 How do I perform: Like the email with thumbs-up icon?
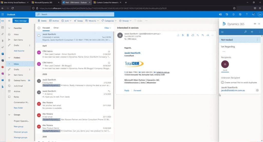(193, 35)
